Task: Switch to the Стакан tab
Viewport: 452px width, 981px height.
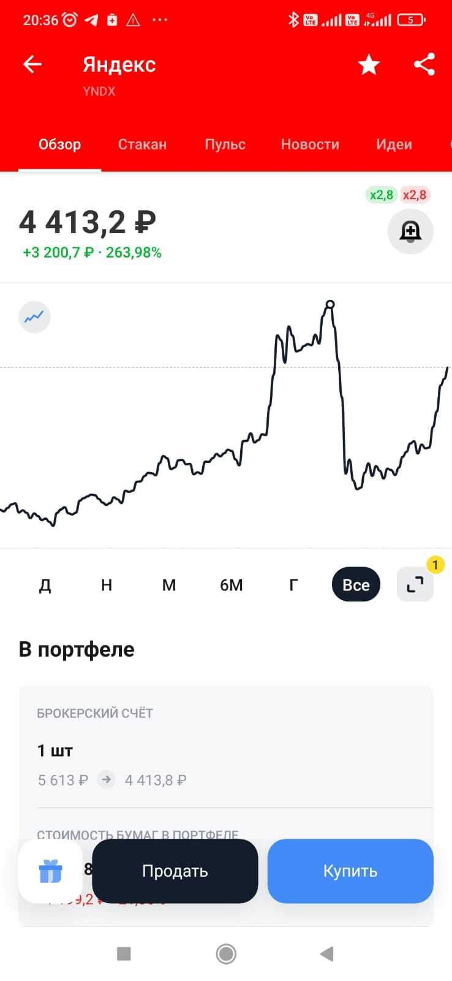Action: click(142, 145)
